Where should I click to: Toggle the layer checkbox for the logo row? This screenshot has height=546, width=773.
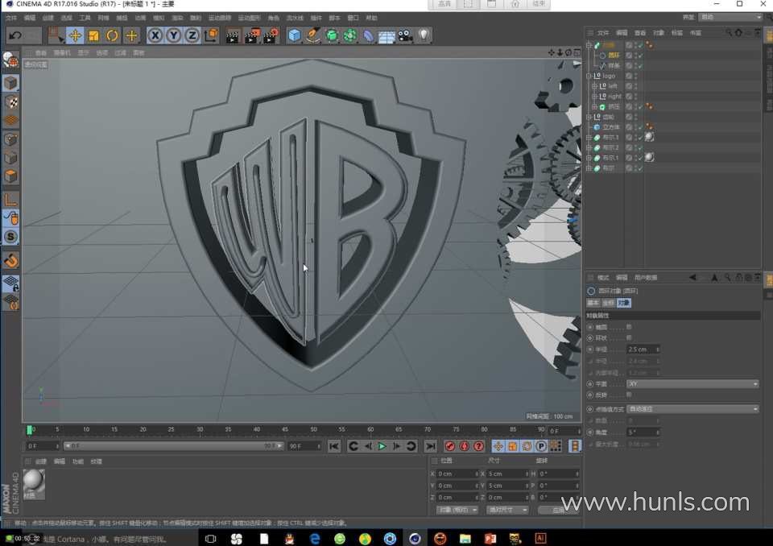coord(629,76)
